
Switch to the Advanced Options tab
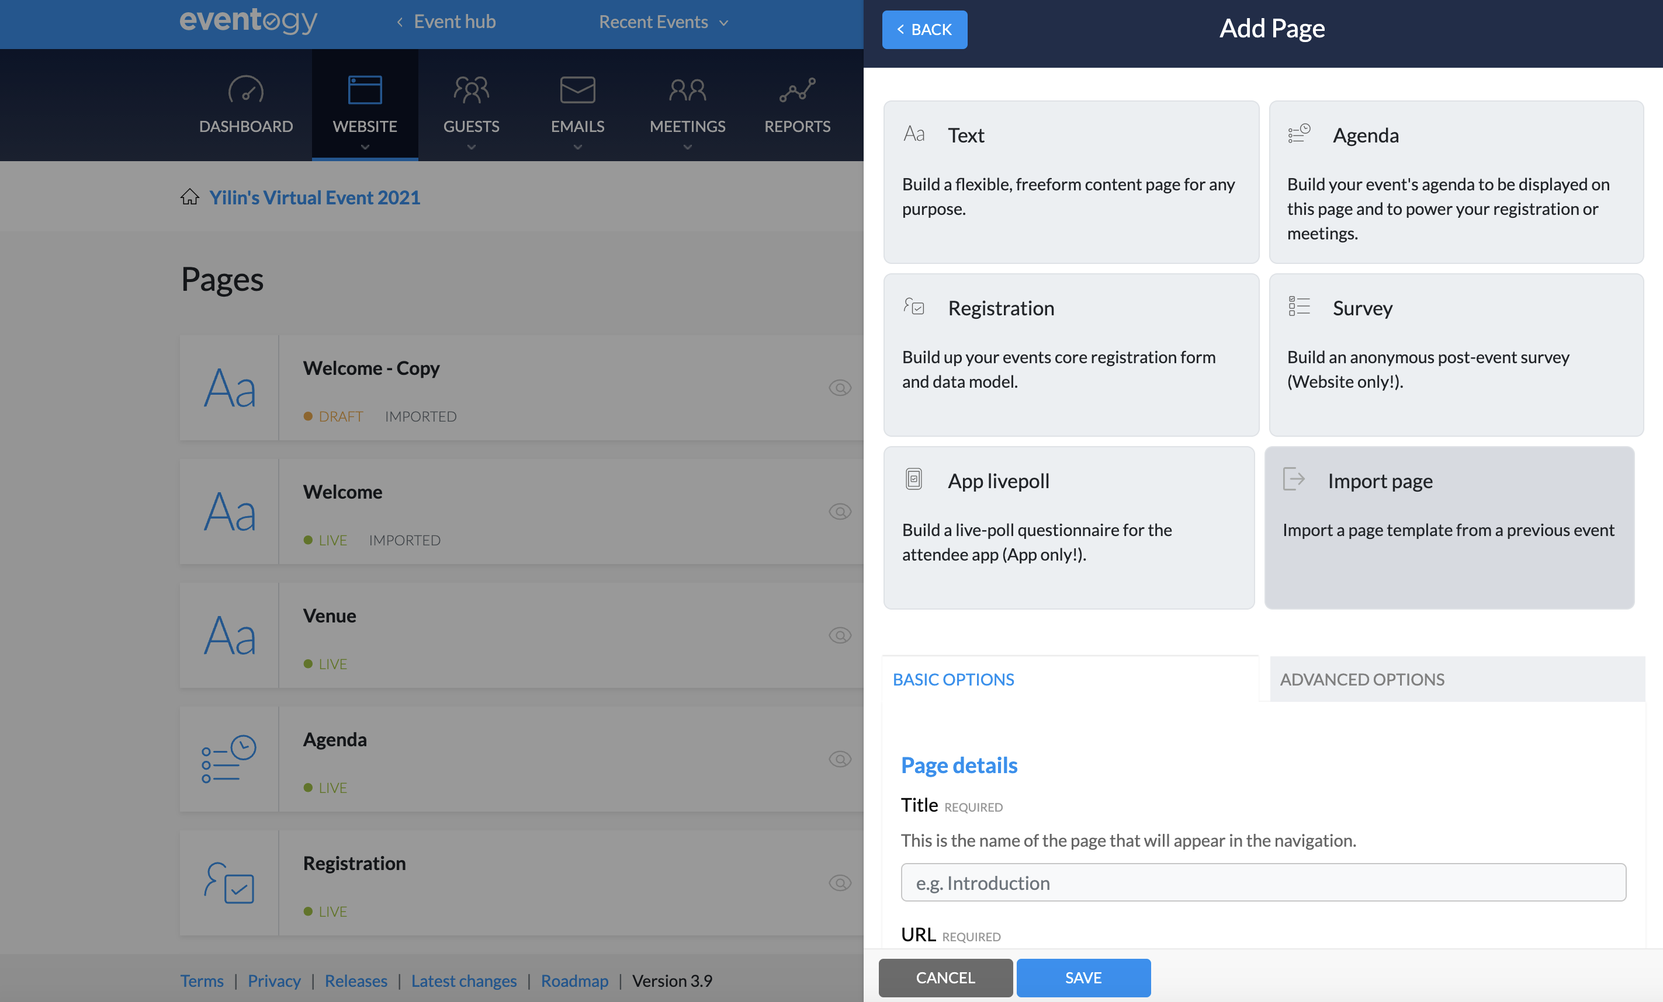(x=1361, y=679)
